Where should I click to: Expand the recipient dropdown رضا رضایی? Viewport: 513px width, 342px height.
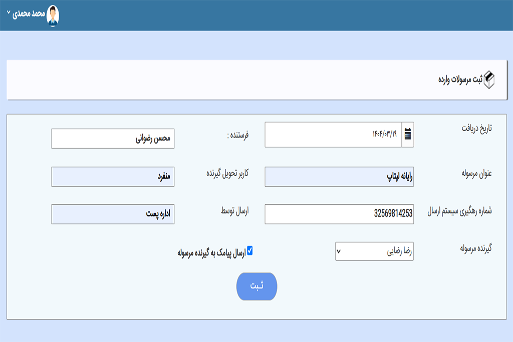tap(374, 252)
